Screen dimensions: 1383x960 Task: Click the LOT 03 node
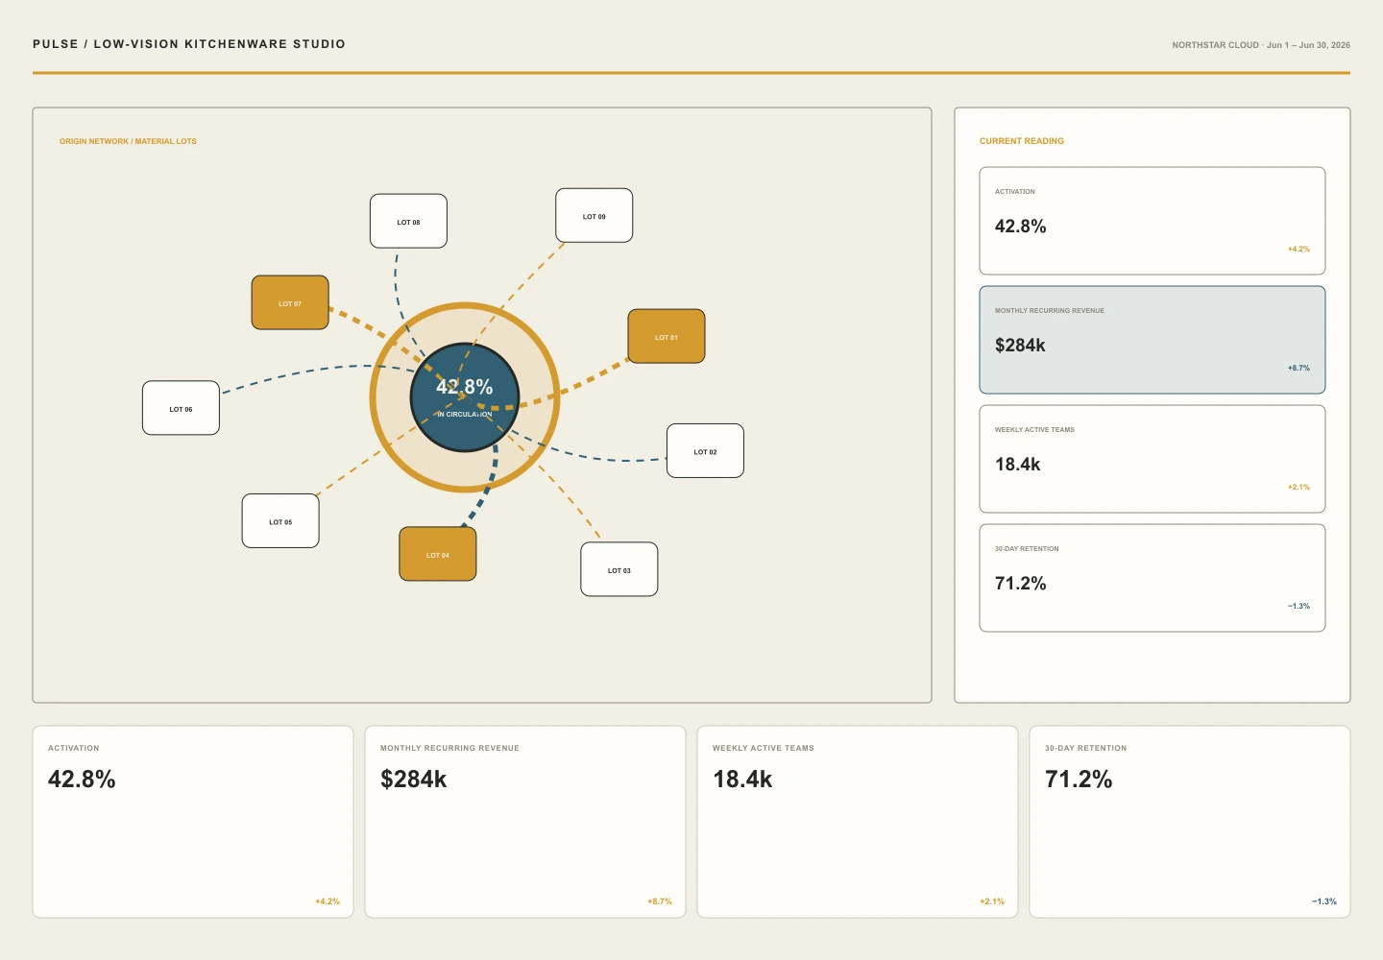point(619,569)
